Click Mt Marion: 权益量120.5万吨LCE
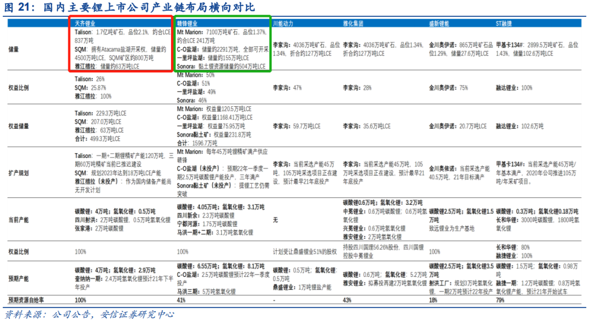Image resolution: width=590 pixels, height=321 pixels. click(214, 109)
